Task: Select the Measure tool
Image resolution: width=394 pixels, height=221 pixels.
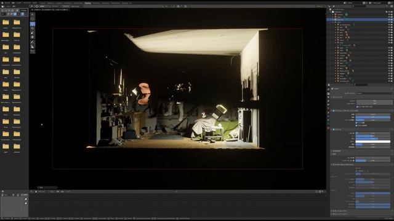Action: coord(33,47)
